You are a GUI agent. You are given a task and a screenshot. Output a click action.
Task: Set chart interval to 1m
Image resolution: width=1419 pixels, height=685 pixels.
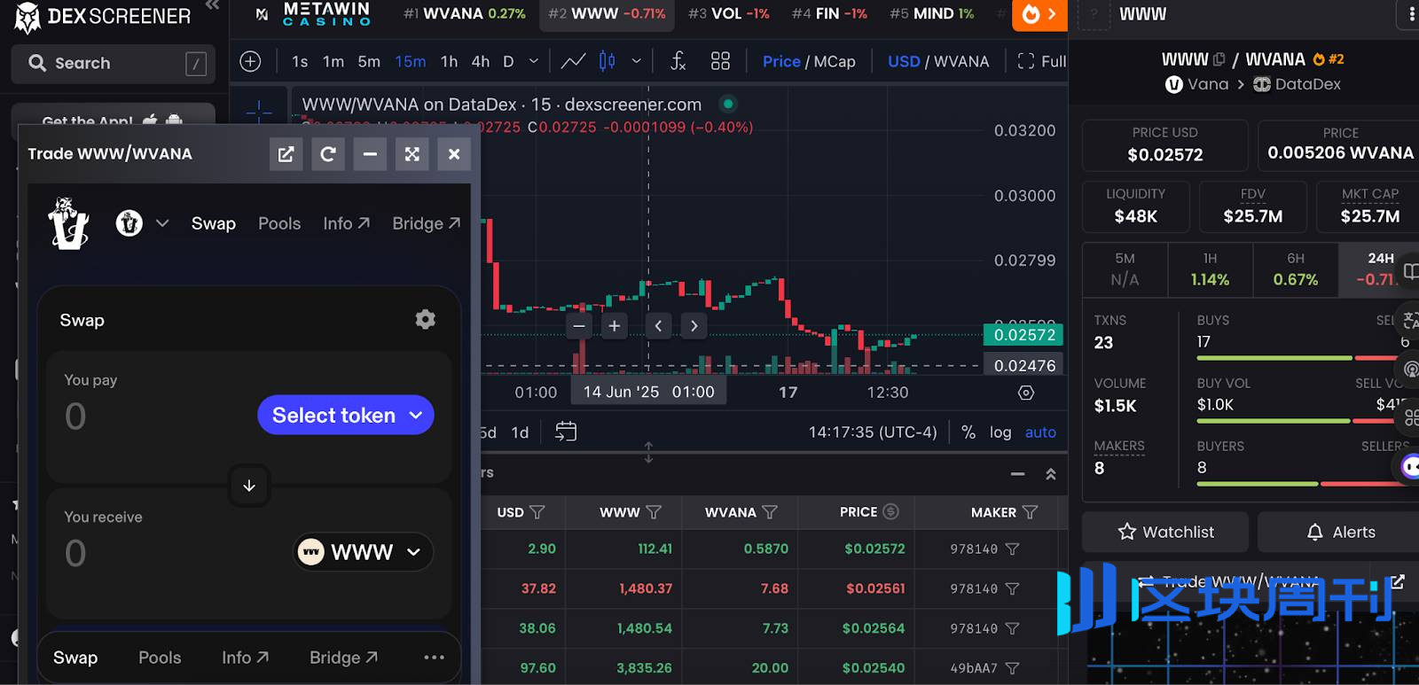[333, 61]
